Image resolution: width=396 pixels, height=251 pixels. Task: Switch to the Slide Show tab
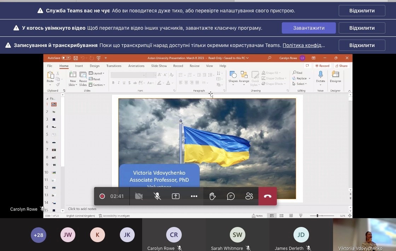coord(159,66)
